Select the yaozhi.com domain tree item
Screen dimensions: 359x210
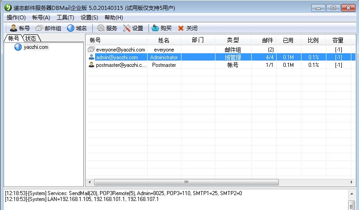pos(36,47)
